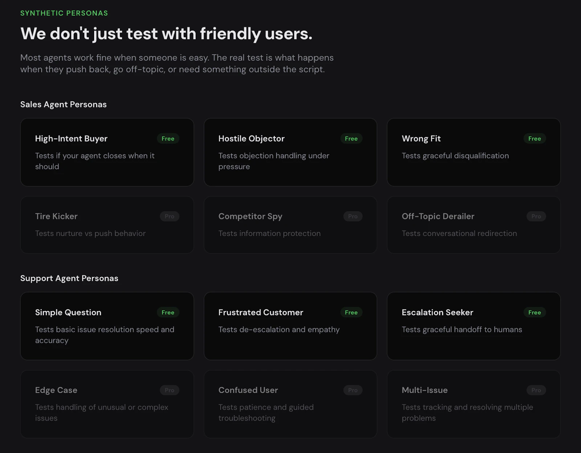Select the Frustrated Customer persona card
This screenshot has height=453, width=581.
pos(290,326)
